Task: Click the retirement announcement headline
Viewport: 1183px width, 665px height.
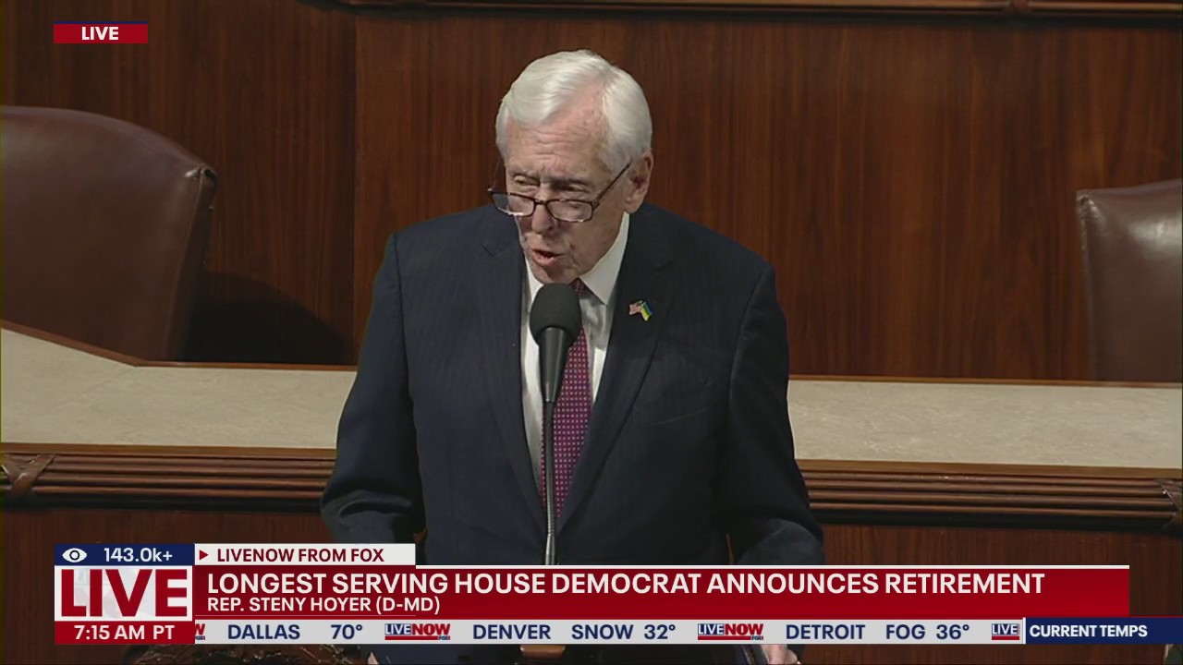Action: pos(626,584)
